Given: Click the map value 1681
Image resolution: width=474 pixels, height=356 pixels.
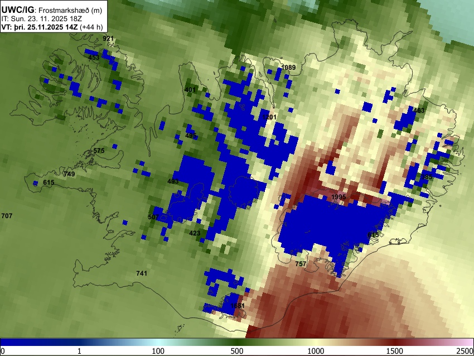Looking at the screenshot, I should click(x=238, y=306).
